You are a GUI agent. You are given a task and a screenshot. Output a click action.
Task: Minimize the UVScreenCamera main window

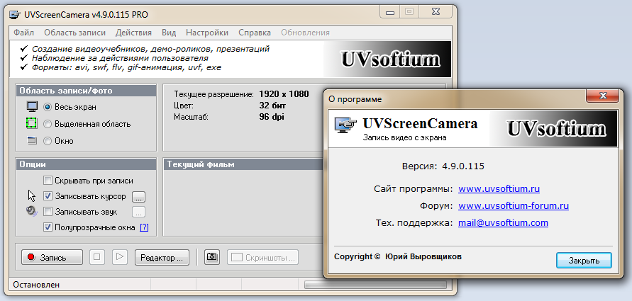[390, 13]
